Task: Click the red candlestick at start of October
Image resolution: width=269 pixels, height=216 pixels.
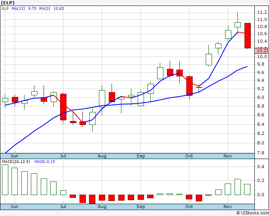Action: point(189,86)
